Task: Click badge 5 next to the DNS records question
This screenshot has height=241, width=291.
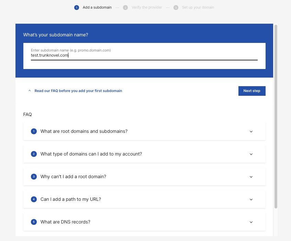Action: point(34,222)
